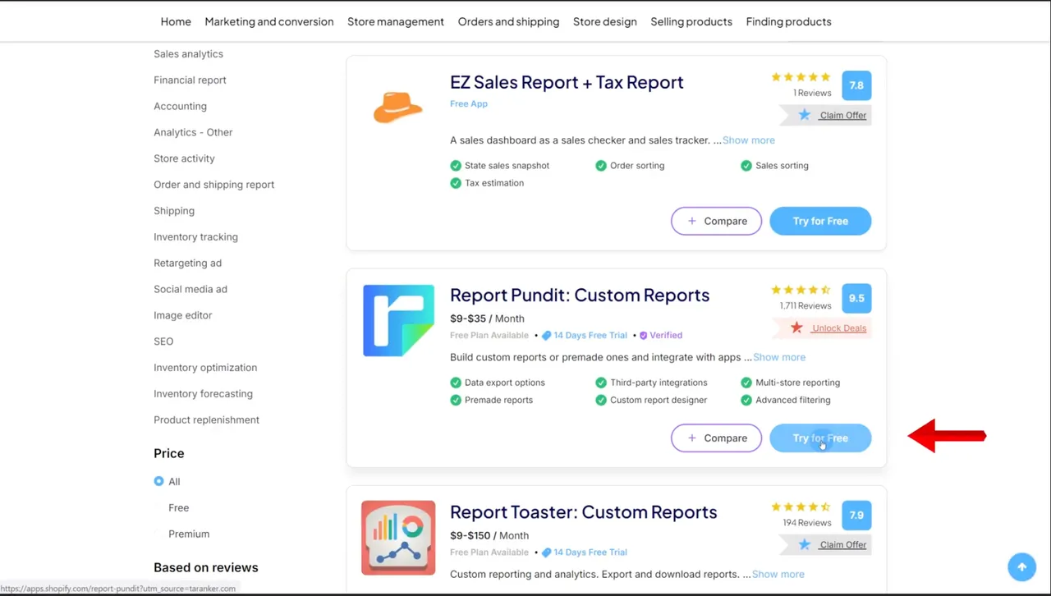Click the 1,711 Reviews text
Viewport: 1051px width, 596px height.
[805, 305]
